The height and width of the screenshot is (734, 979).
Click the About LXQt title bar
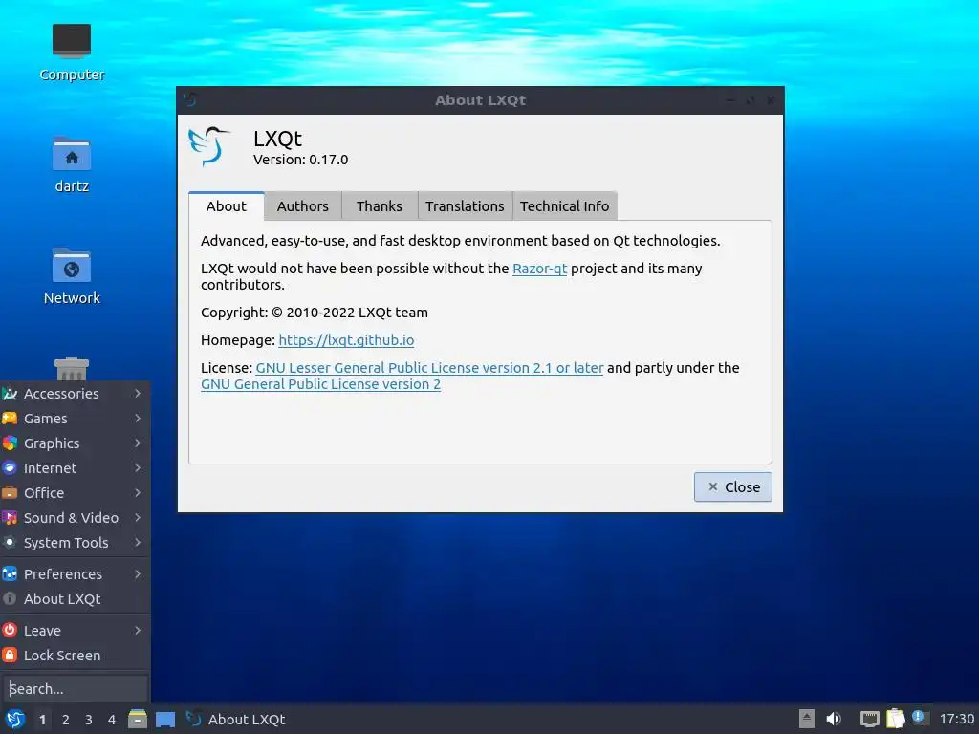click(480, 99)
